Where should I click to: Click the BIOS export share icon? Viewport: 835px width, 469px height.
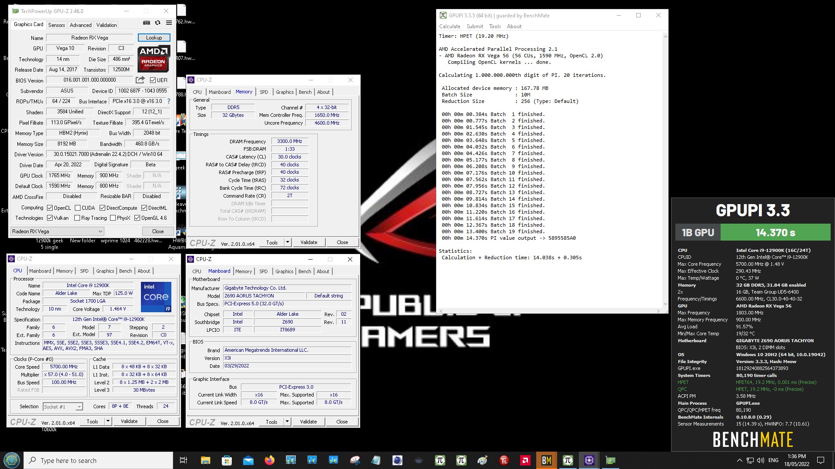[x=140, y=80]
